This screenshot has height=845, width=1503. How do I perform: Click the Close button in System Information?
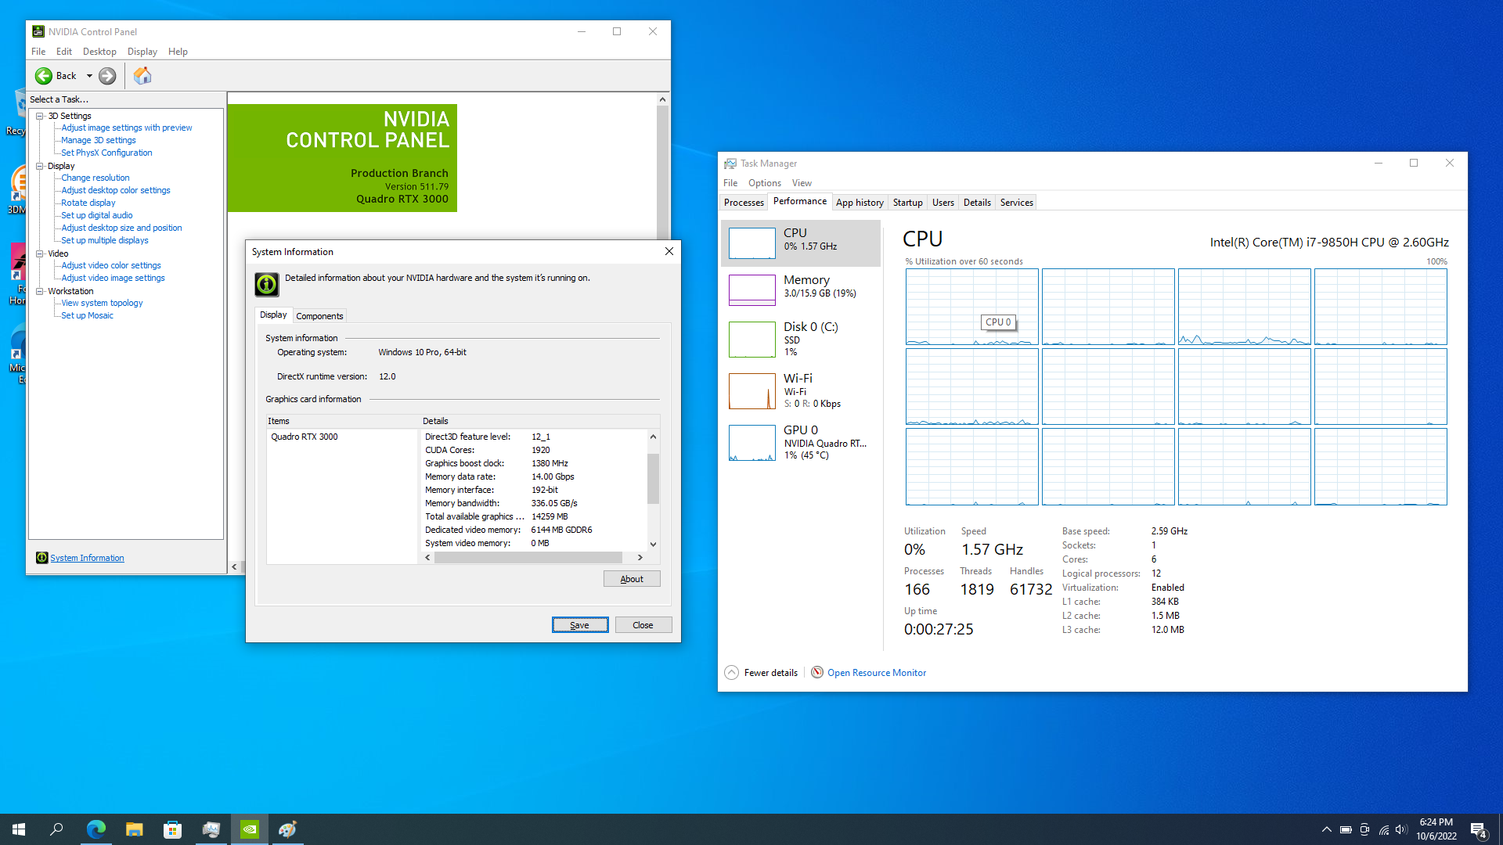click(643, 625)
